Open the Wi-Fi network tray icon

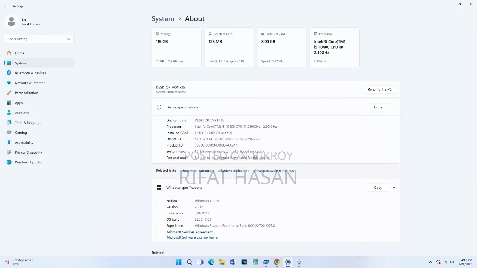(x=446, y=262)
